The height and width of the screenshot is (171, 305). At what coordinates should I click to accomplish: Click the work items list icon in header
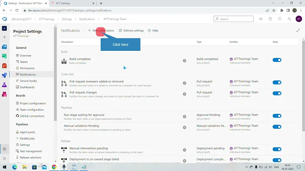click(x=261, y=19)
